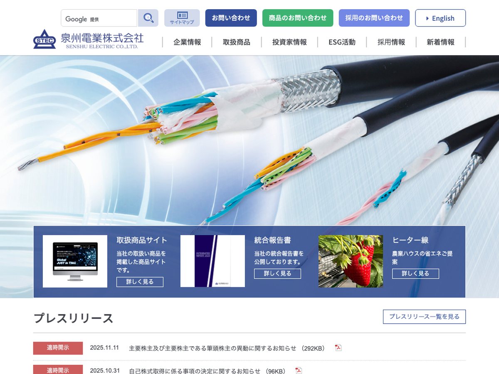Click the product site monitor thumbnail
499x374 pixels.
coord(75,261)
